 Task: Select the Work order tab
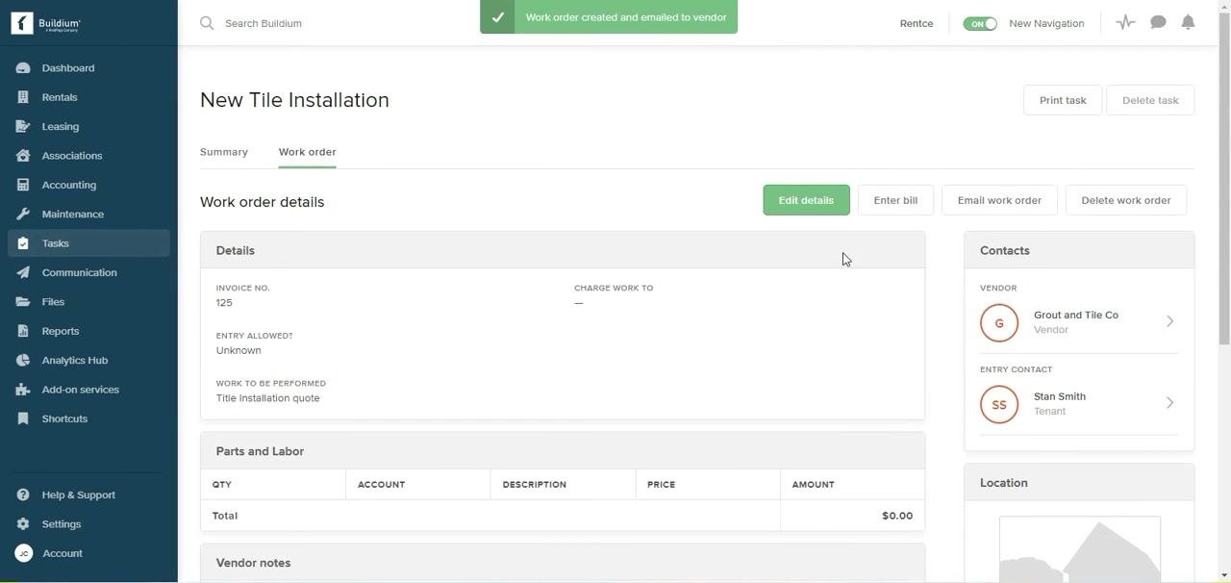(x=307, y=152)
